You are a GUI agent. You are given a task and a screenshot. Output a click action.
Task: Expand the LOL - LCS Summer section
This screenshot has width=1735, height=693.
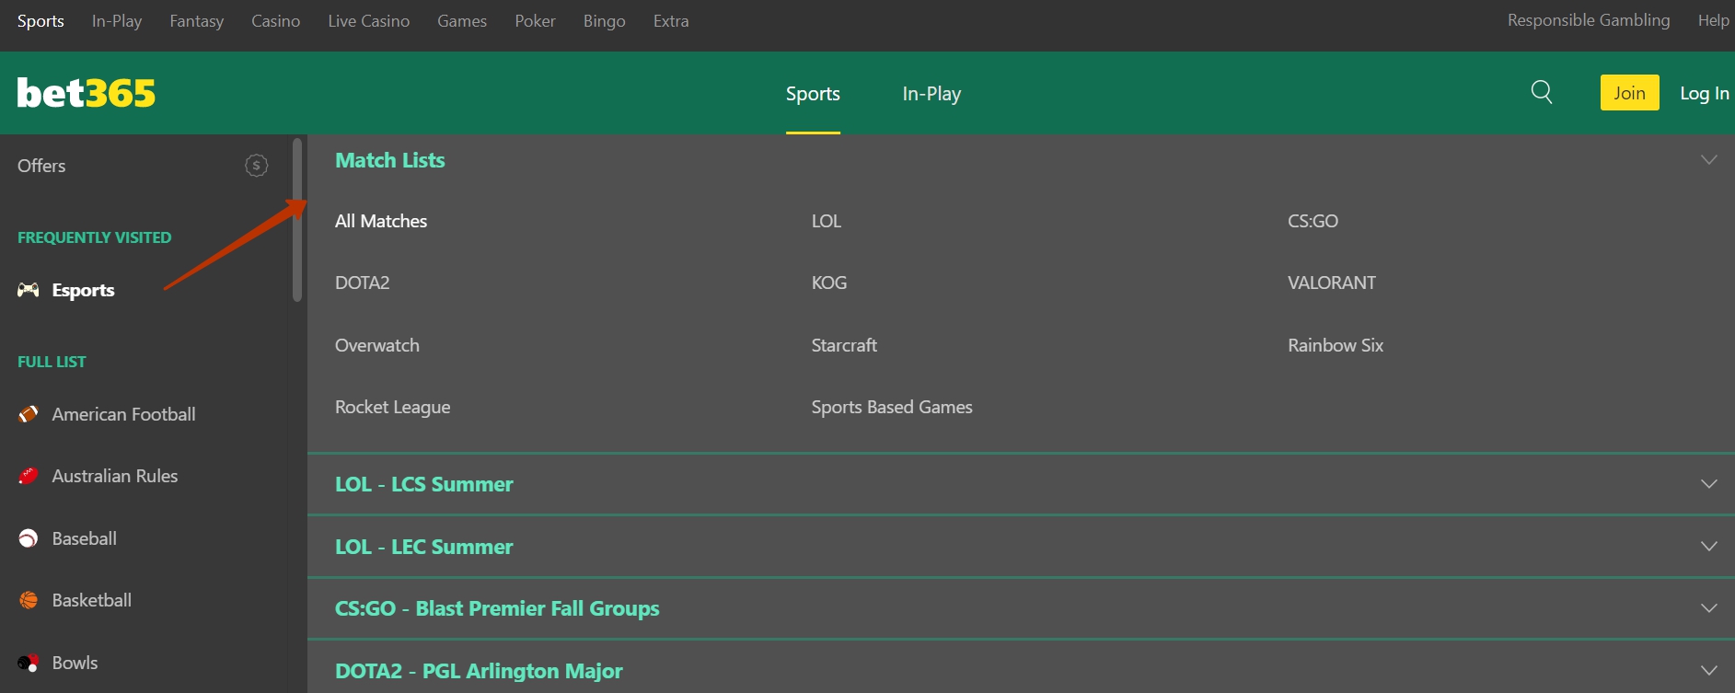1708,484
